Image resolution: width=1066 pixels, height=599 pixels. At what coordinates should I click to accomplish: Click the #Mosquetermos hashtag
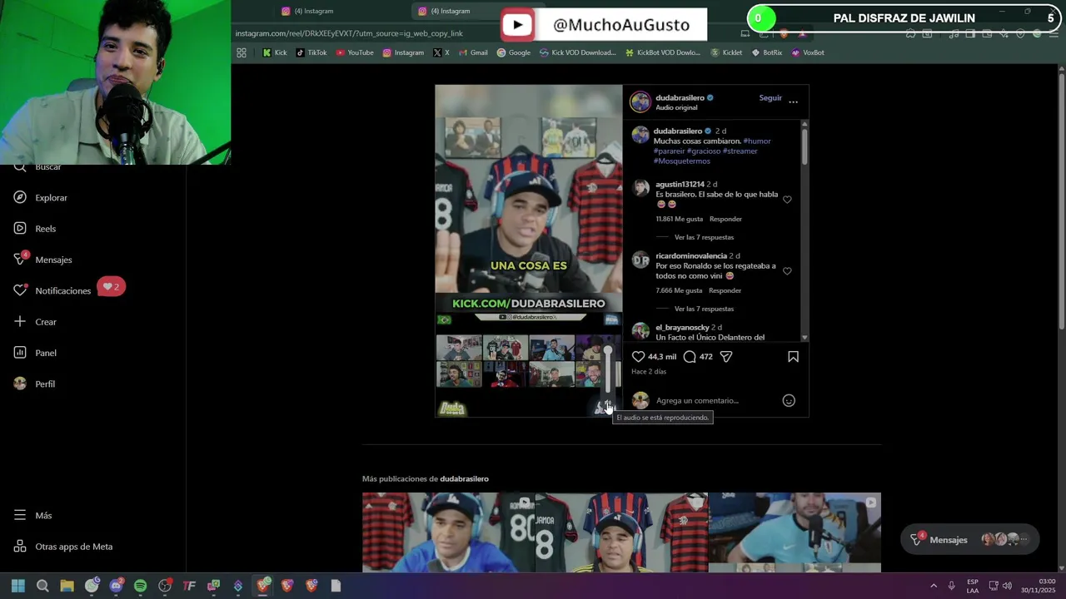click(682, 161)
